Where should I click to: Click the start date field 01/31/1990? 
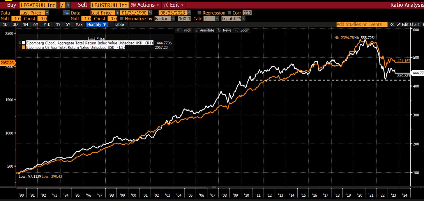click(x=134, y=13)
